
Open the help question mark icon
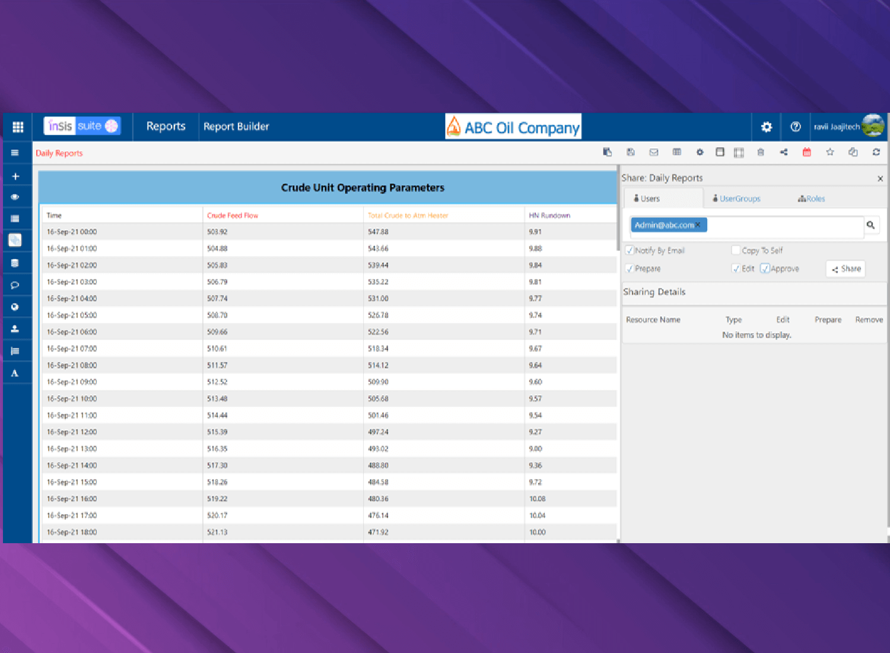pyautogui.click(x=796, y=127)
